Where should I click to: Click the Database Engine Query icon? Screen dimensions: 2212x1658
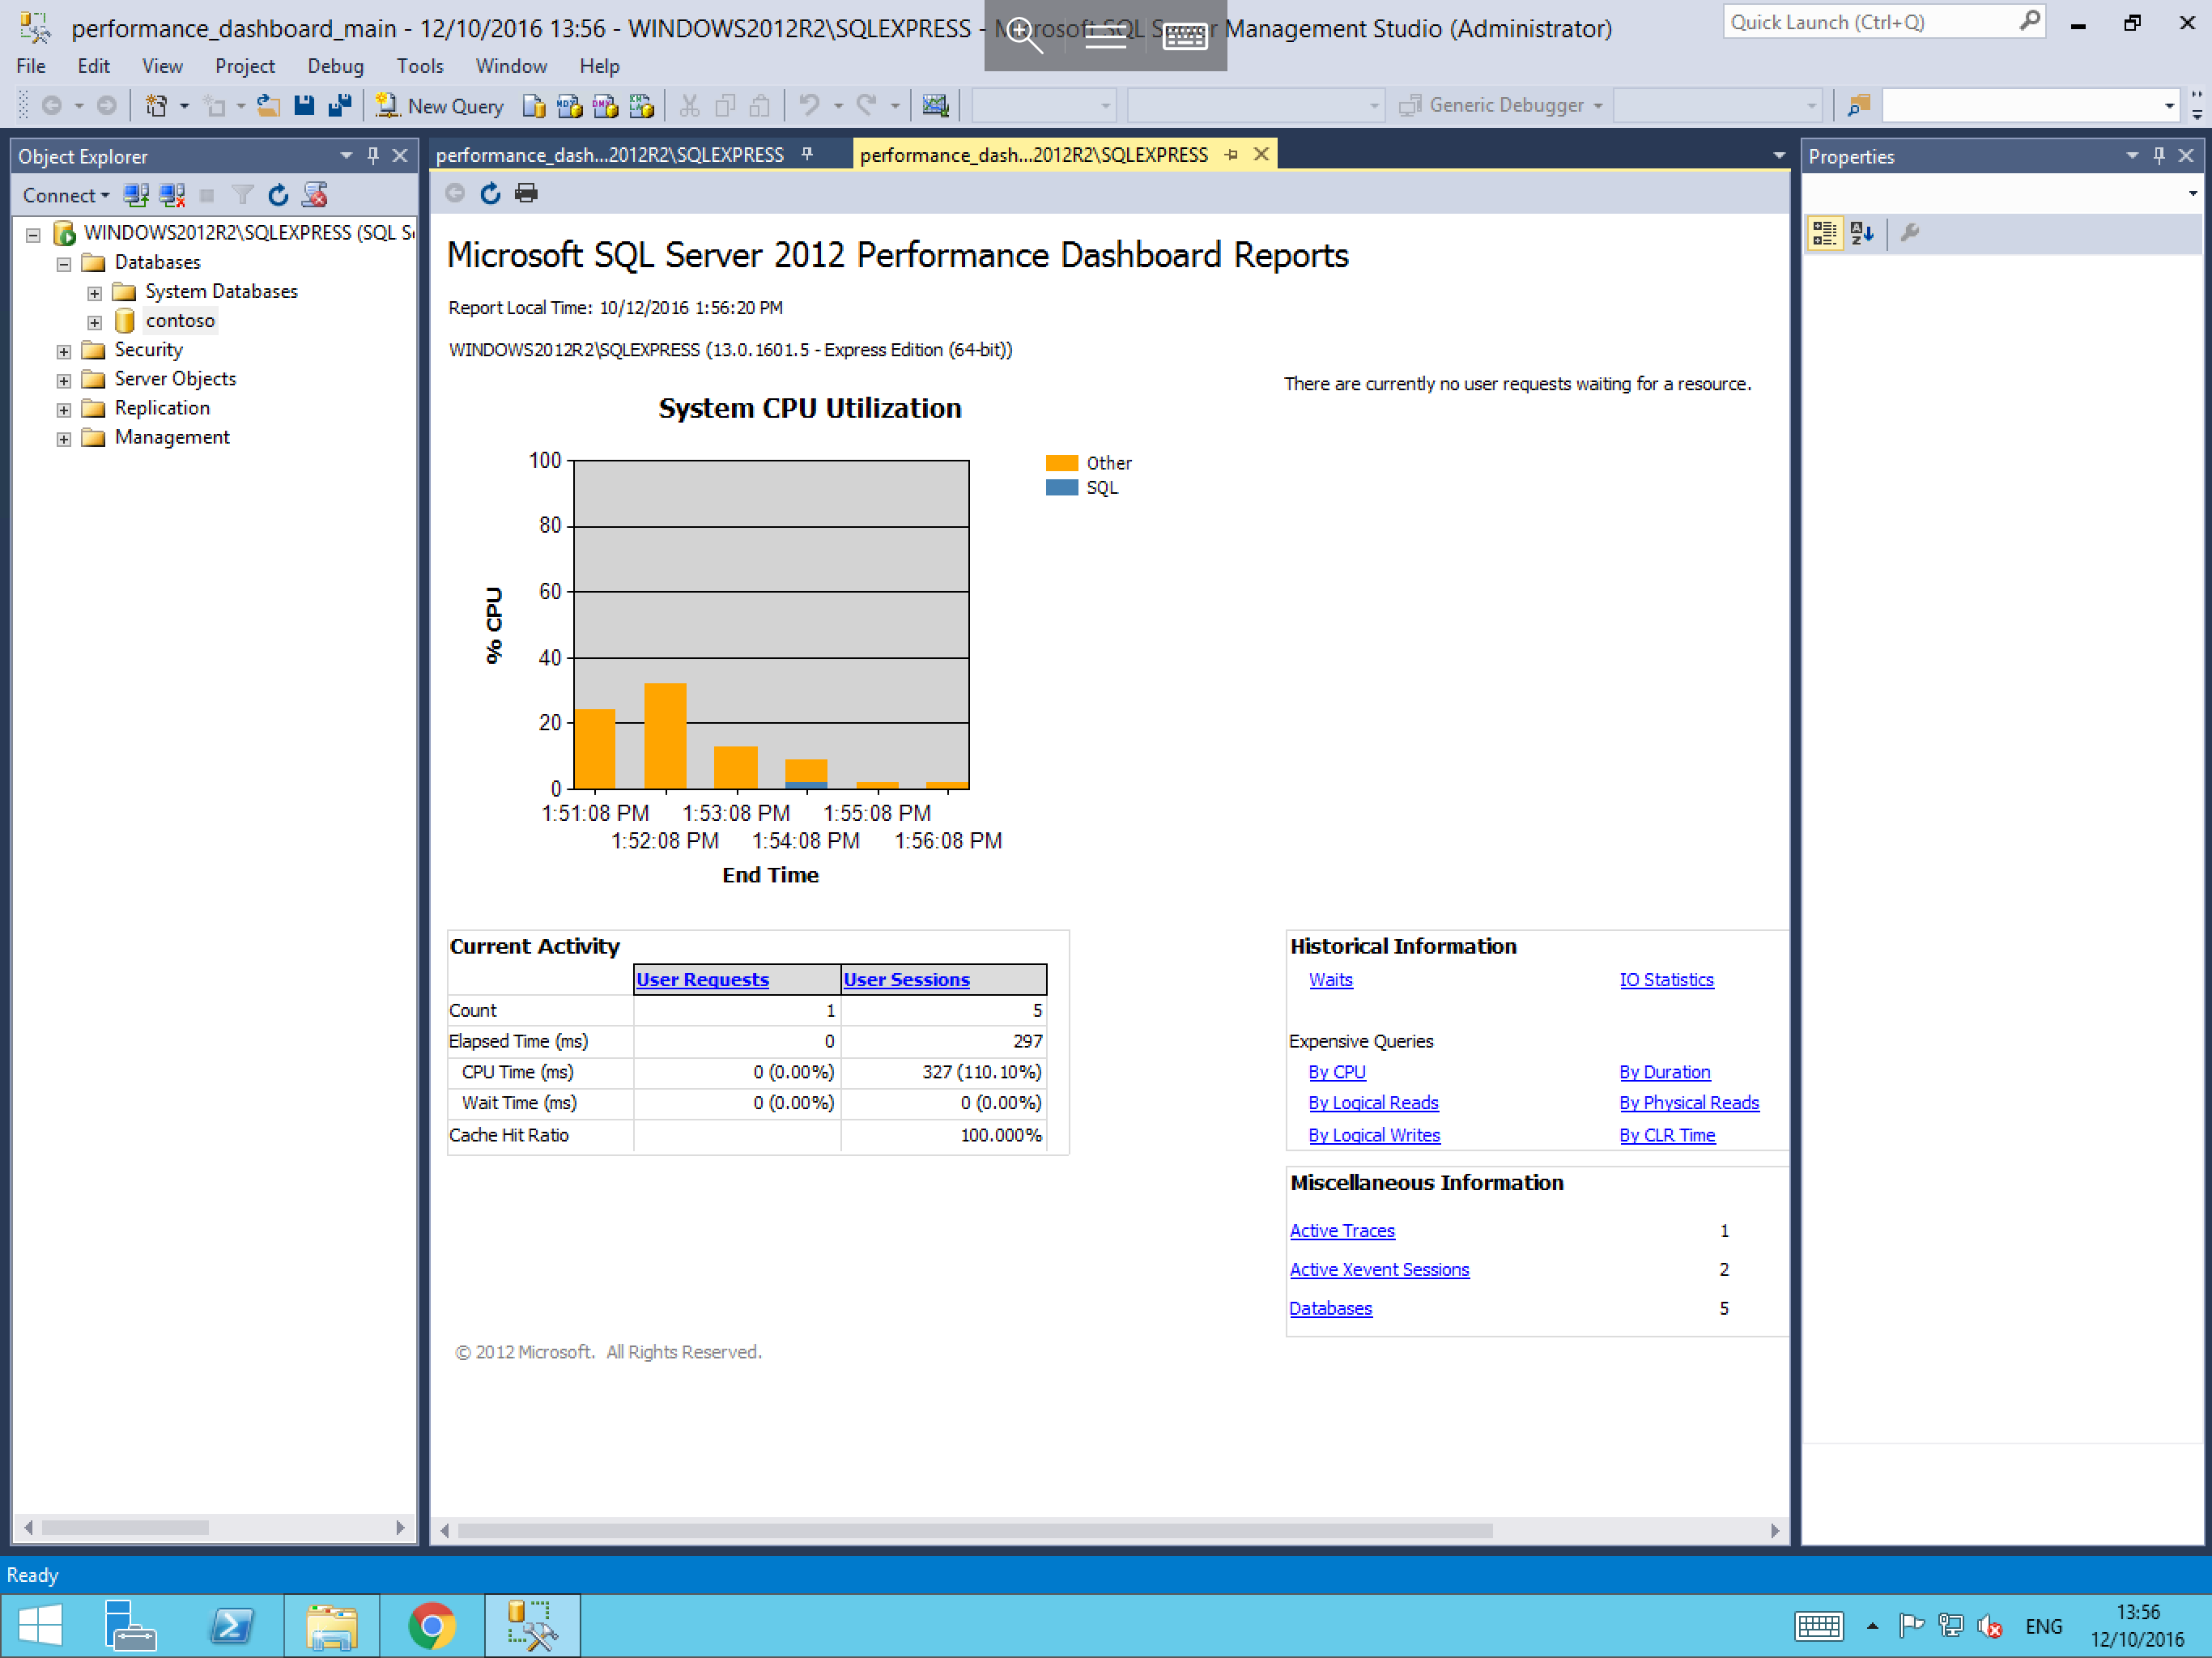click(534, 106)
